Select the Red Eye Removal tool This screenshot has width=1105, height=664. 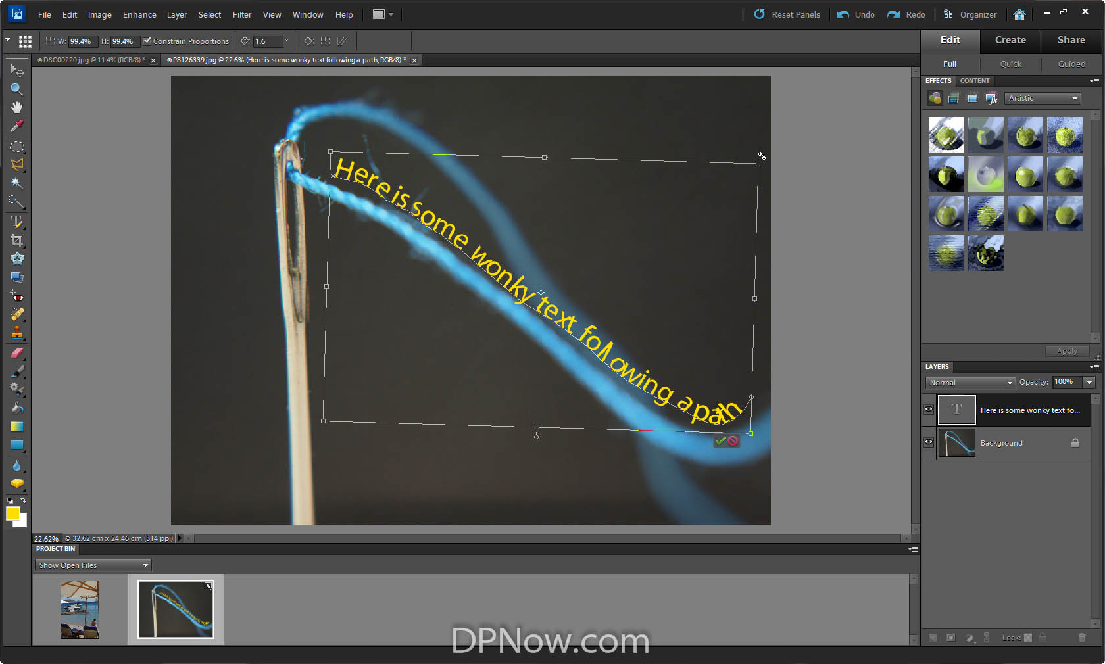click(17, 296)
